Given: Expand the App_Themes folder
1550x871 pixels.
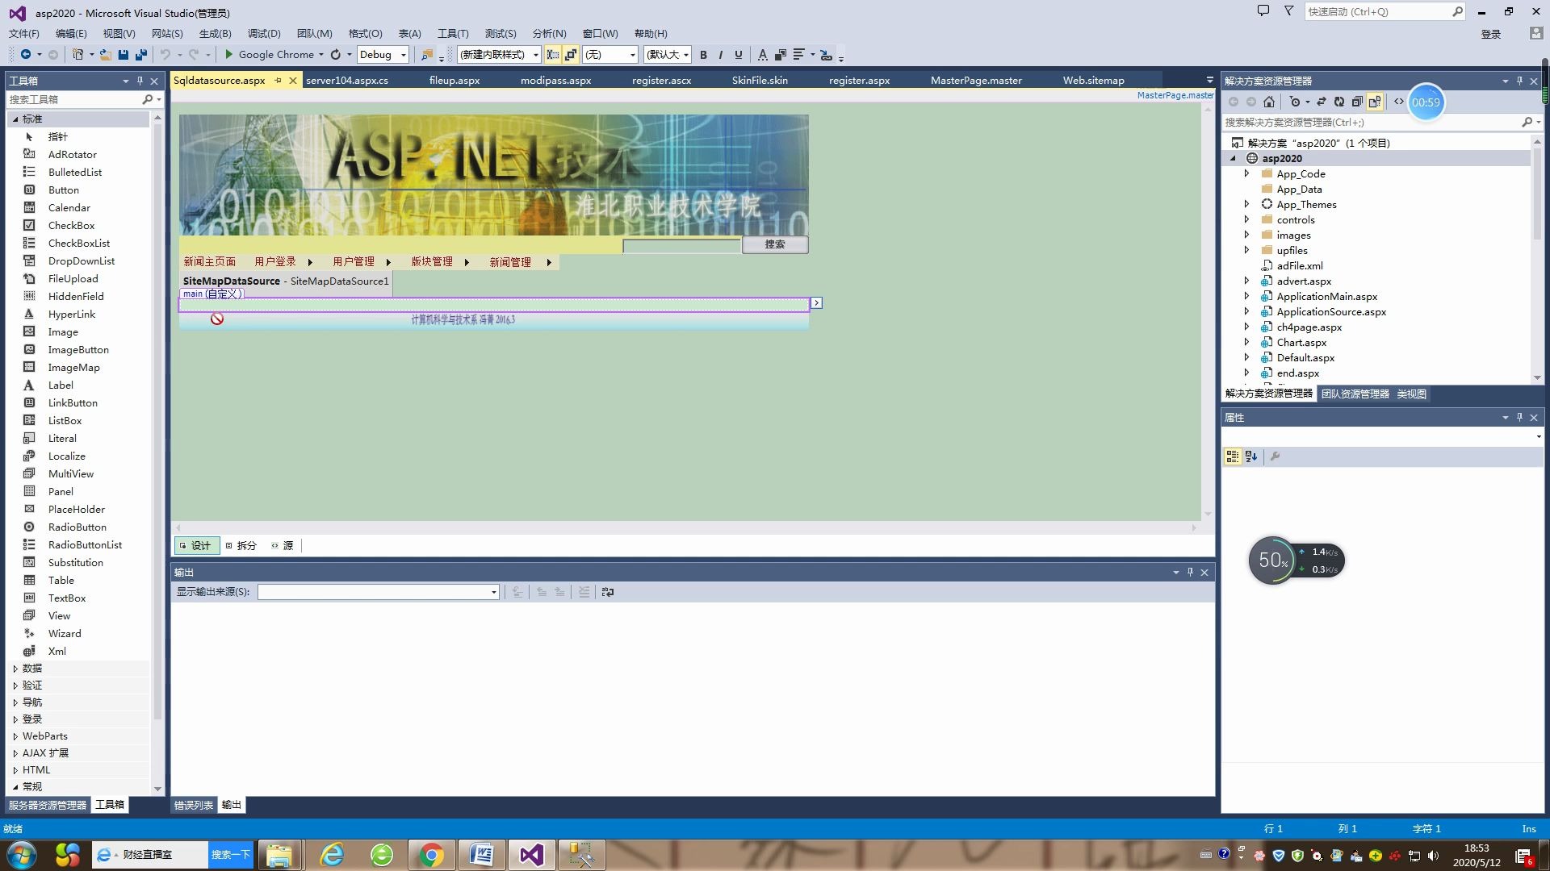Looking at the screenshot, I should pos(1246,204).
